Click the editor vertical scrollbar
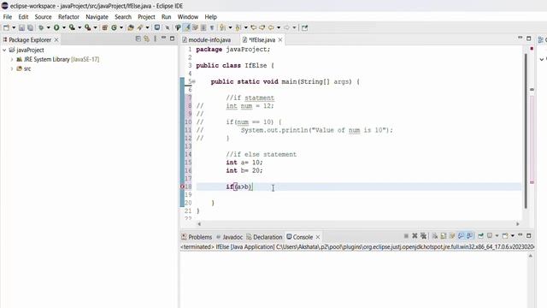547x308 pixels. pyautogui.click(x=526, y=131)
